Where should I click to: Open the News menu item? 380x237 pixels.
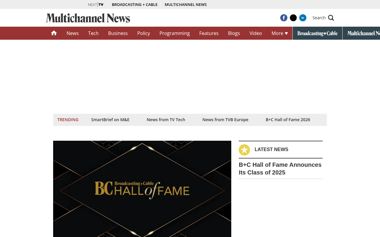click(72, 33)
